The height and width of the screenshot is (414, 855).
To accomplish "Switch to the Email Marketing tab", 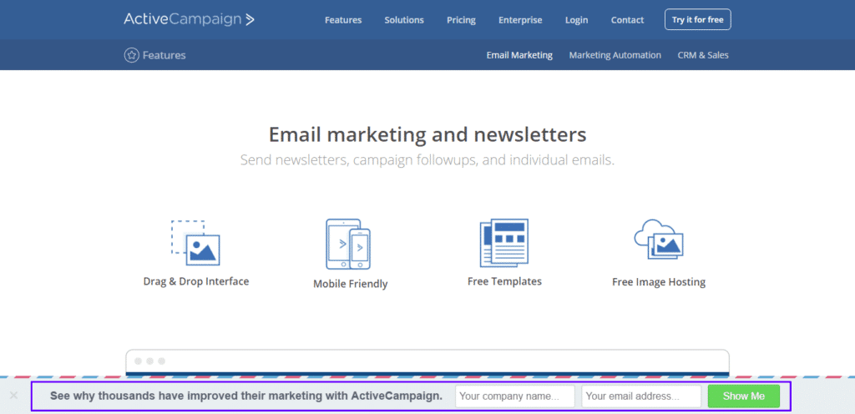I will click(x=519, y=55).
